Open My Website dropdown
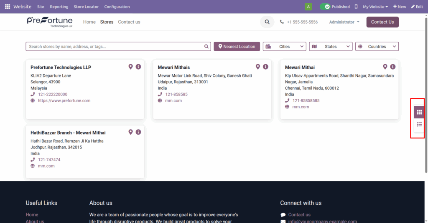The height and width of the screenshot is (223, 428). [375, 7]
